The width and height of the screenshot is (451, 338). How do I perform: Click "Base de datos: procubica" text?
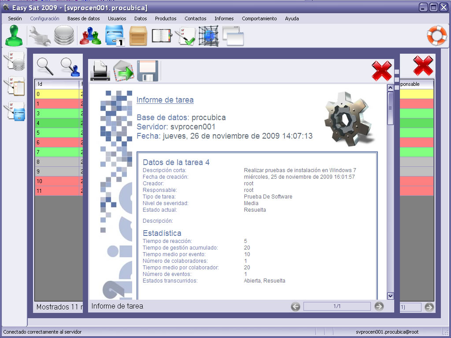pos(181,118)
